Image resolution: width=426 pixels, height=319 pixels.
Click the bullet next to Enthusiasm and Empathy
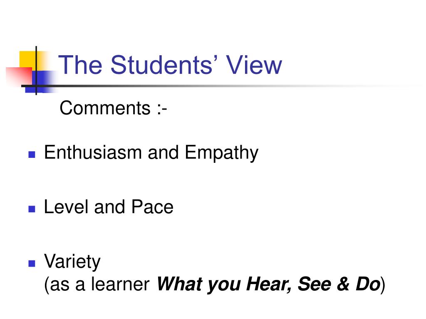pos(32,155)
